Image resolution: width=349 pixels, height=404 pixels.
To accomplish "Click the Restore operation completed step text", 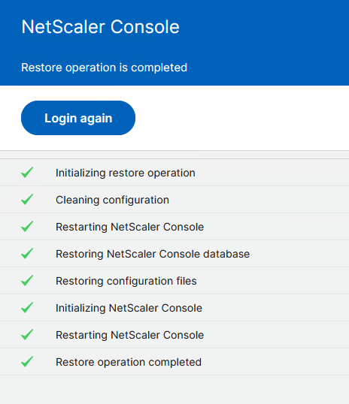I will 129,362.
